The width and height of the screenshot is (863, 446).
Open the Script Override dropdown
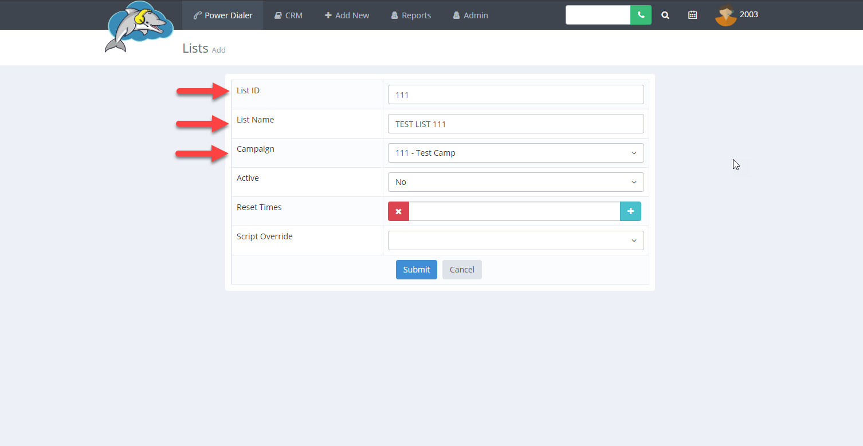[516, 240]
